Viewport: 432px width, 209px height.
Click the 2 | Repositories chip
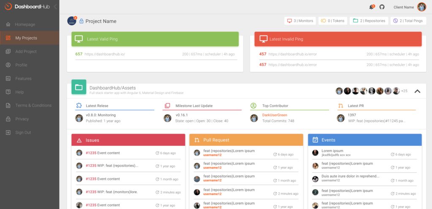coord(369,21)
